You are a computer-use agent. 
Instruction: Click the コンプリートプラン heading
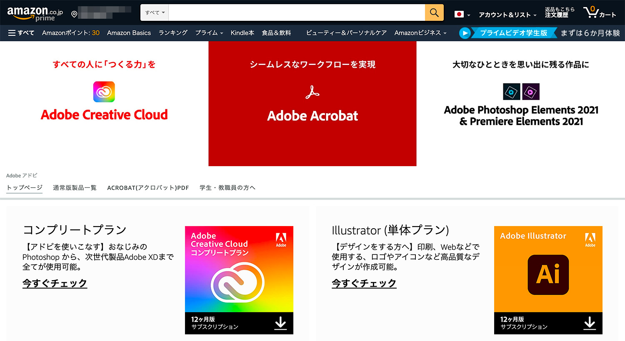[x=75, y=230]
